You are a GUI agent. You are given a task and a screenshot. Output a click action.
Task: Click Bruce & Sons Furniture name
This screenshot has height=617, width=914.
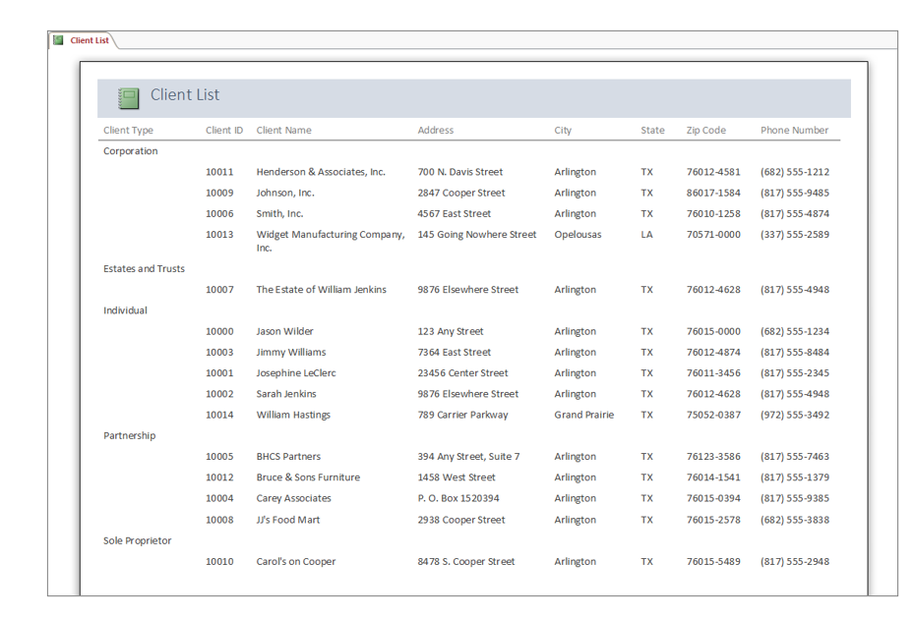[308, 477]
